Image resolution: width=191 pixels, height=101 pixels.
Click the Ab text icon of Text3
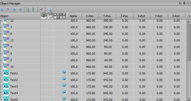[6, 86]
